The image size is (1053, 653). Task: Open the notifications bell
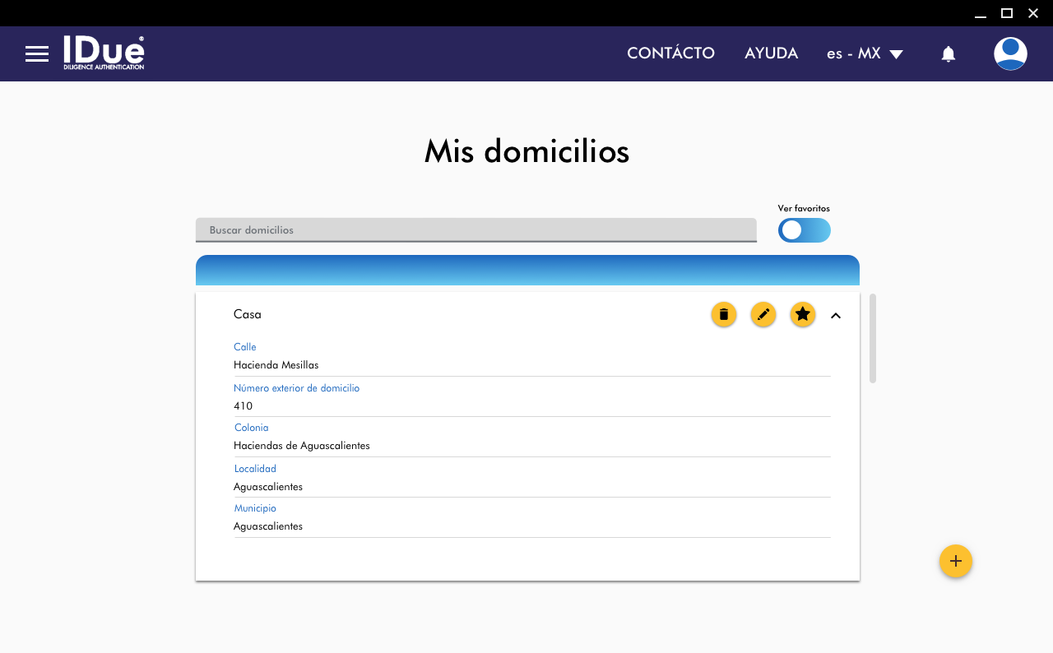coord(948,54)
